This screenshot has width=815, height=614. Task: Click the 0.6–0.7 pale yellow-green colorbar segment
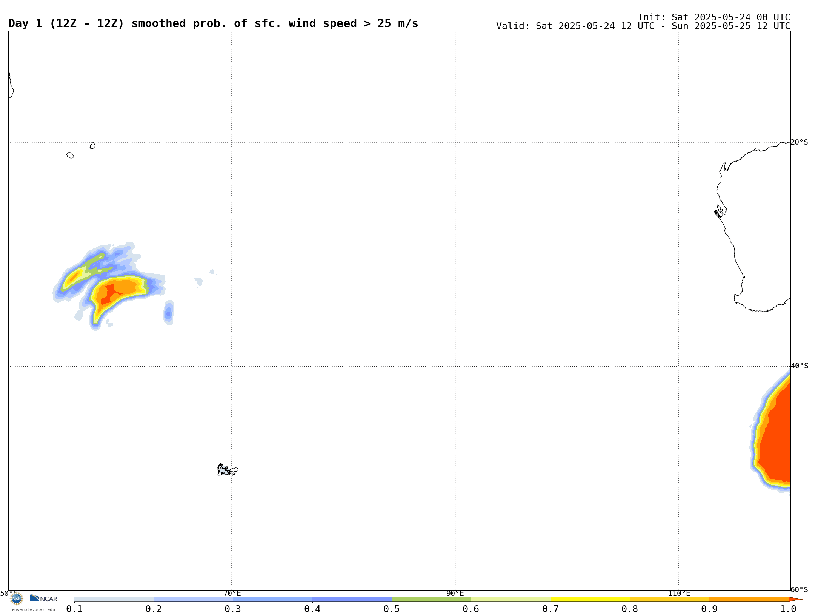click(511, 599)
